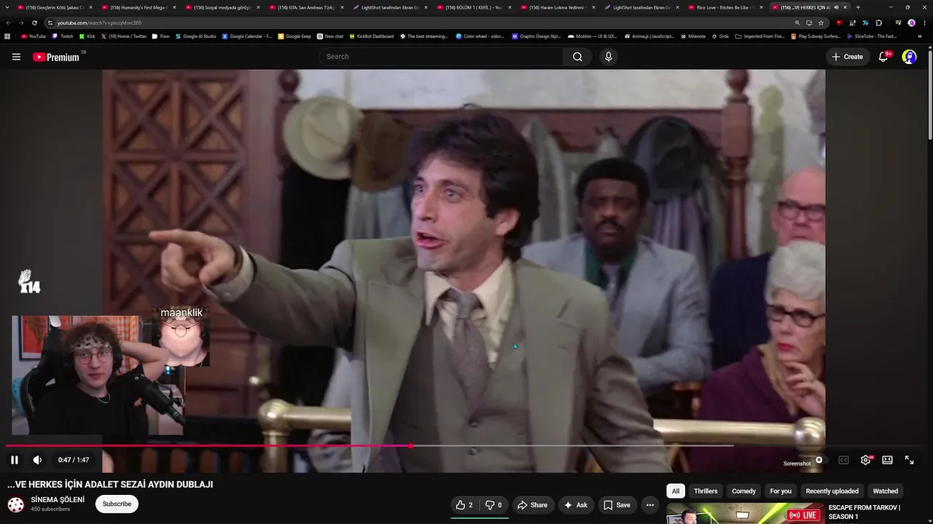
Task: Select the Watched filter chip
Action: click(x=885, y=491)
